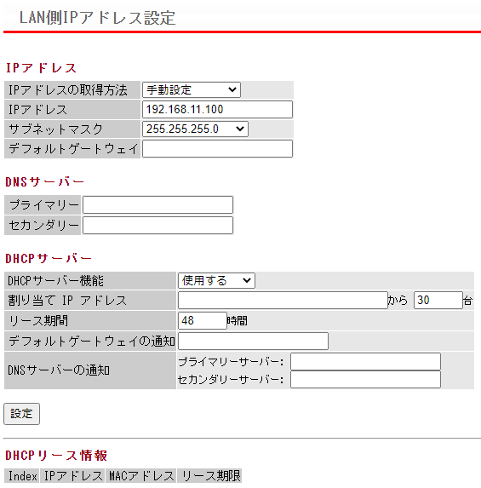Screen dimensions: 481x488
Task: Click the IPアドレス column header in lease table
Action: pos(73,475)
